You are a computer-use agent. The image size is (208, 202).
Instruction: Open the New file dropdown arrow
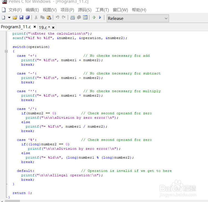coord(9,17)
